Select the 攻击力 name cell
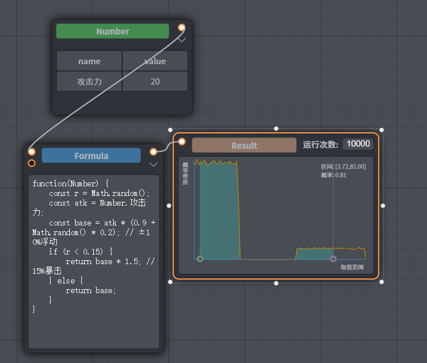Screen dimensions: 427x363 tap(89, 81)
